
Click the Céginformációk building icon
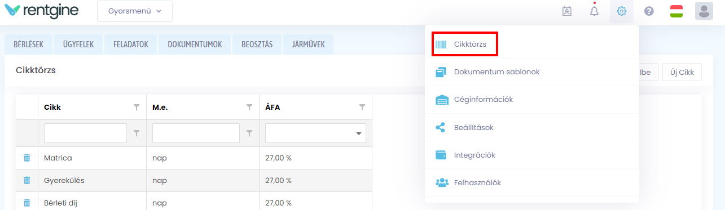[442, 100]
